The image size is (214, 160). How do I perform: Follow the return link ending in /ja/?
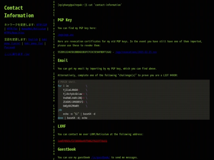(17, 54)
